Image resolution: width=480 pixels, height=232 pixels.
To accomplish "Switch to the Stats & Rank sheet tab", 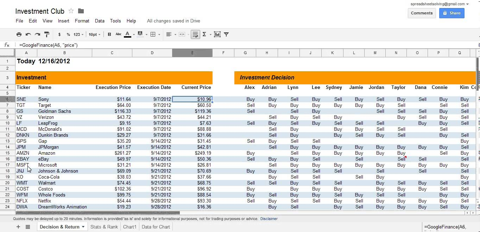I will pyautogui.click(x=104, y=227).
